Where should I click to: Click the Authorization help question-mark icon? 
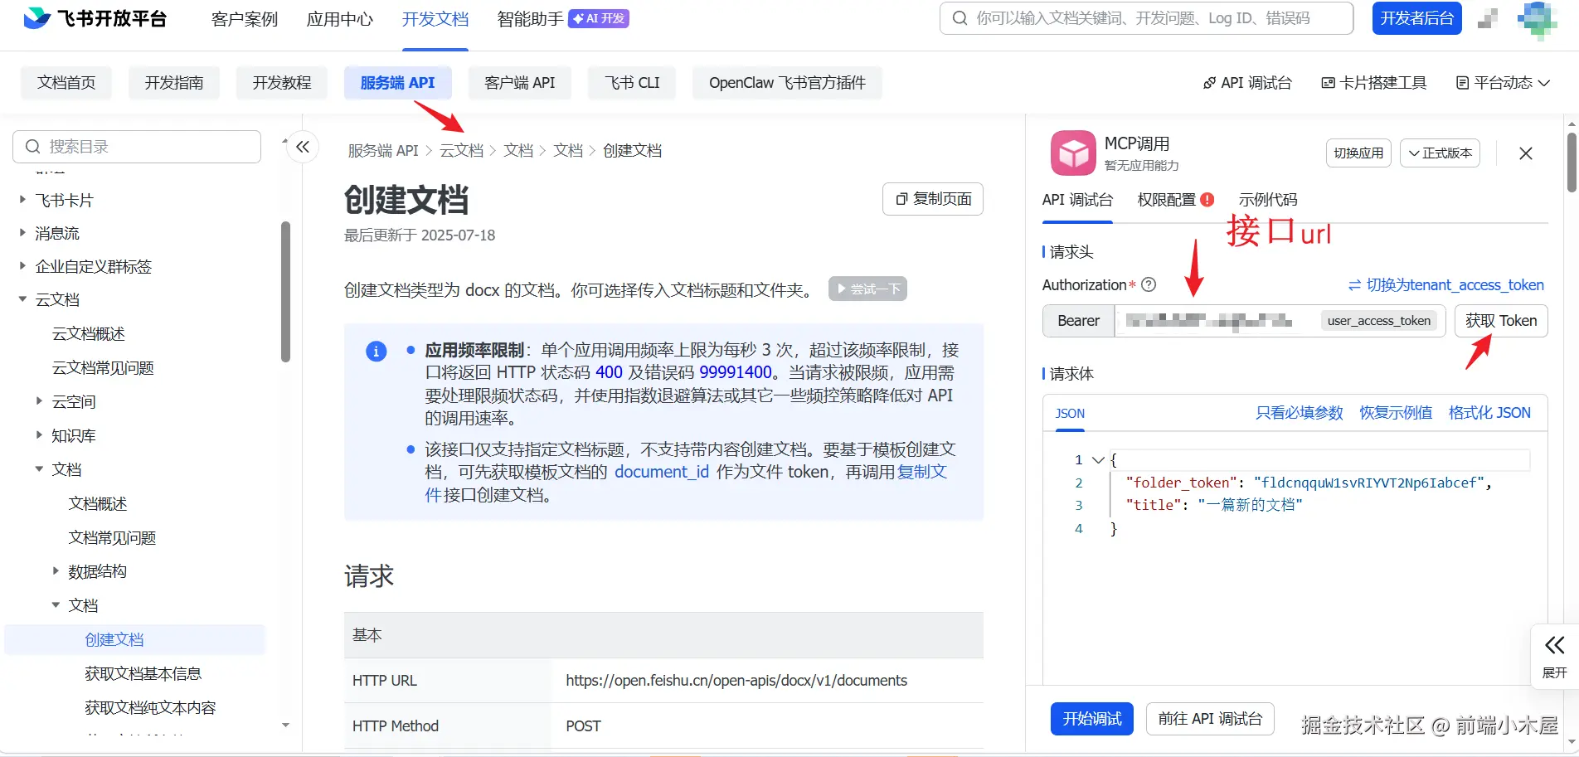[1149, 284]
